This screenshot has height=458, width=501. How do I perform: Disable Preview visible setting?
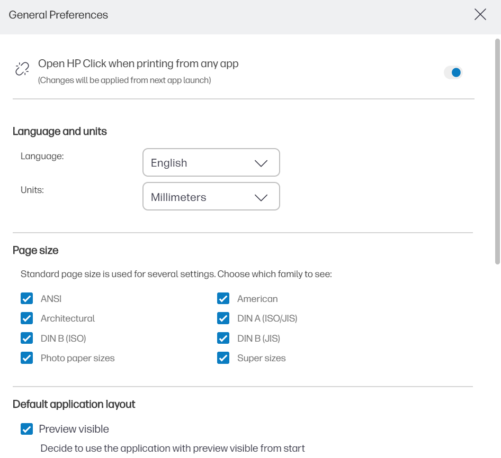pyautogui.click(x=26, y=429)
